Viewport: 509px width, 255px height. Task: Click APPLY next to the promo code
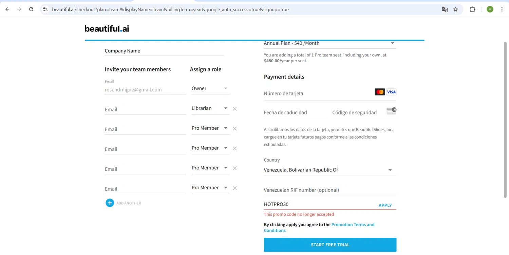pos(385,205)
